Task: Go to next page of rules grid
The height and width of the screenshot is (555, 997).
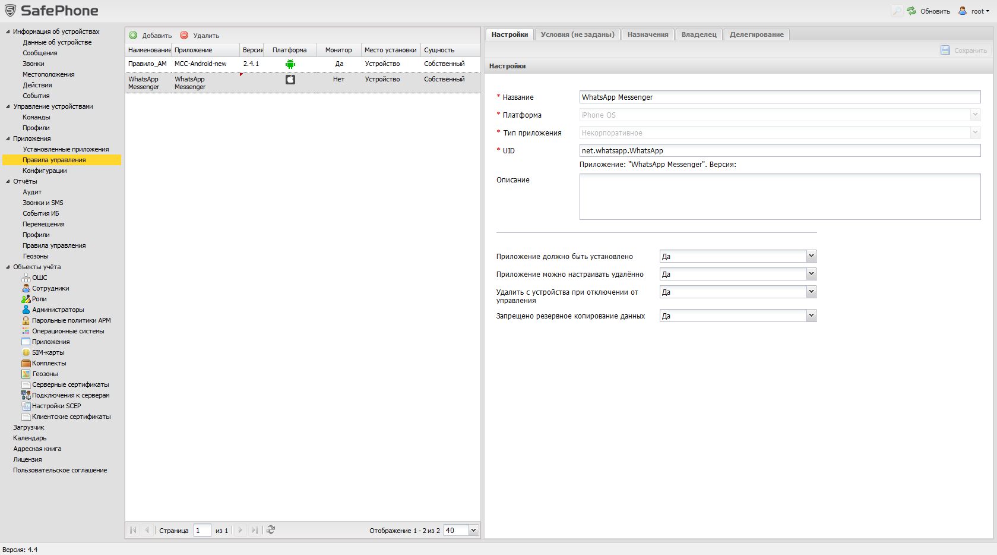Action: (x=240, y=530)
